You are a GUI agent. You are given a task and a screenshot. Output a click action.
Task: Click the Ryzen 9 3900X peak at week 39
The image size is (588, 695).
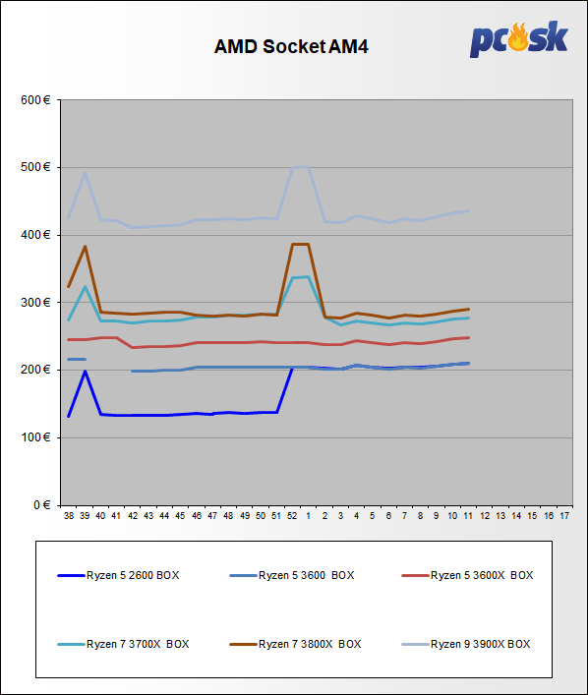85,173
